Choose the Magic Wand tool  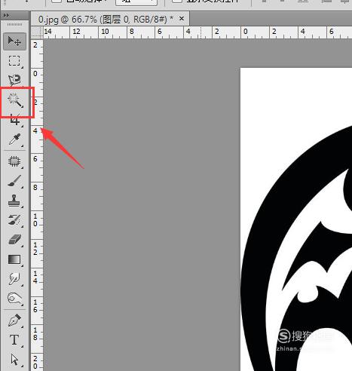coord(16,100)
